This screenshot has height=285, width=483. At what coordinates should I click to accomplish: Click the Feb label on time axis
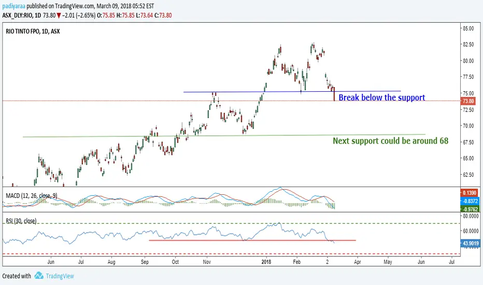[x=296, y=262]
